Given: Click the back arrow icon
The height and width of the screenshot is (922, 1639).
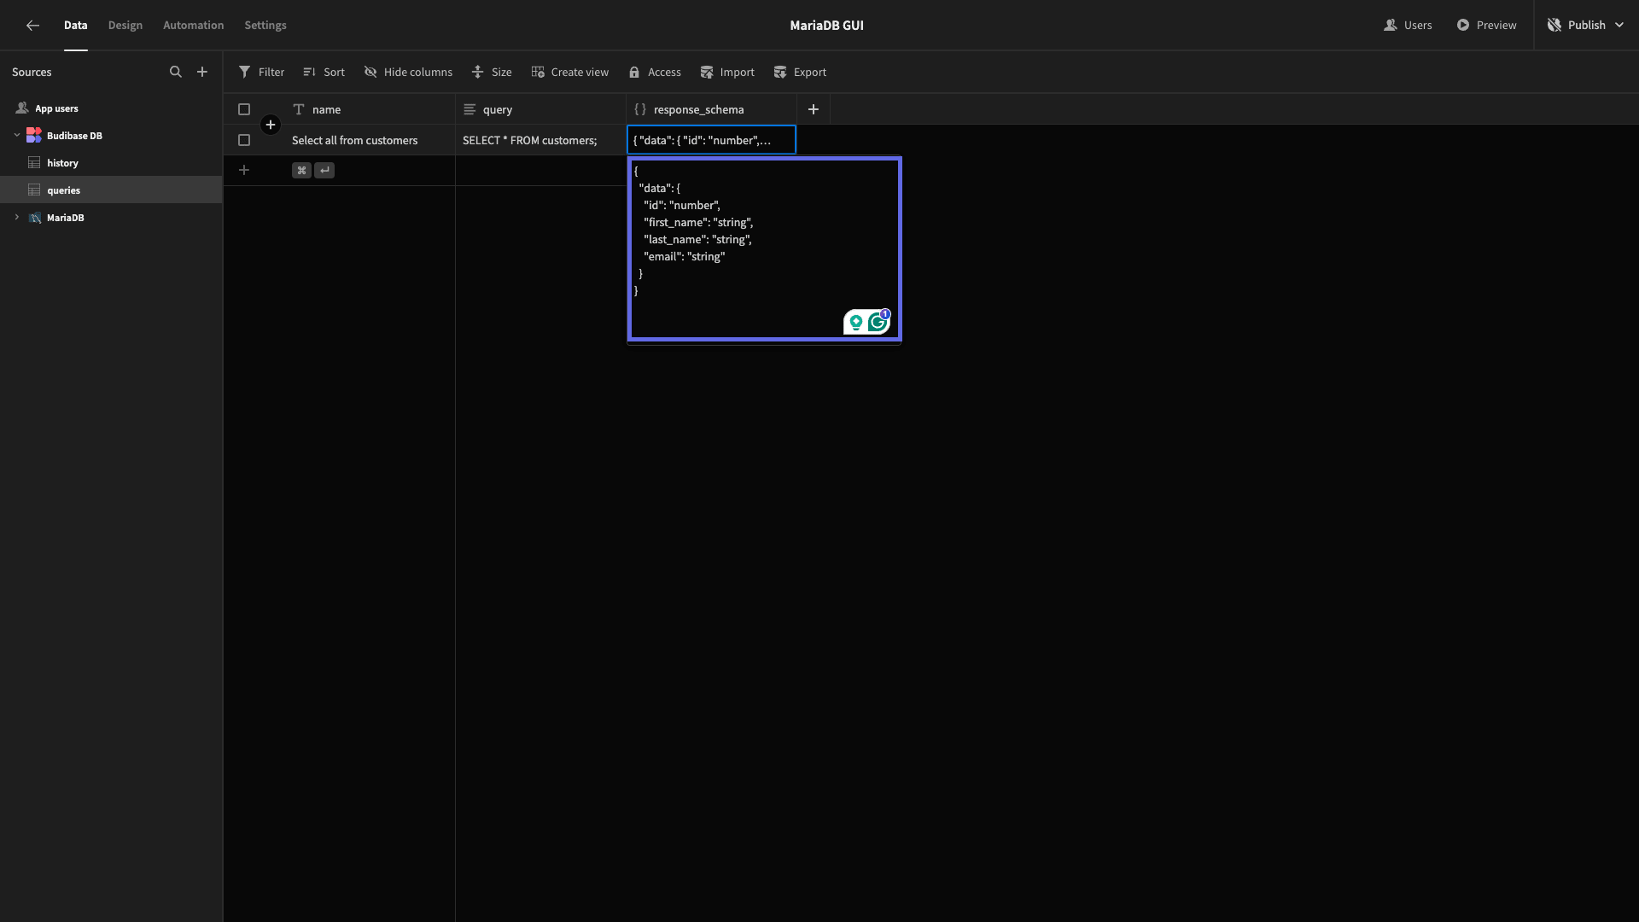Looking at the screenshot, I should [x=32, y=26].
